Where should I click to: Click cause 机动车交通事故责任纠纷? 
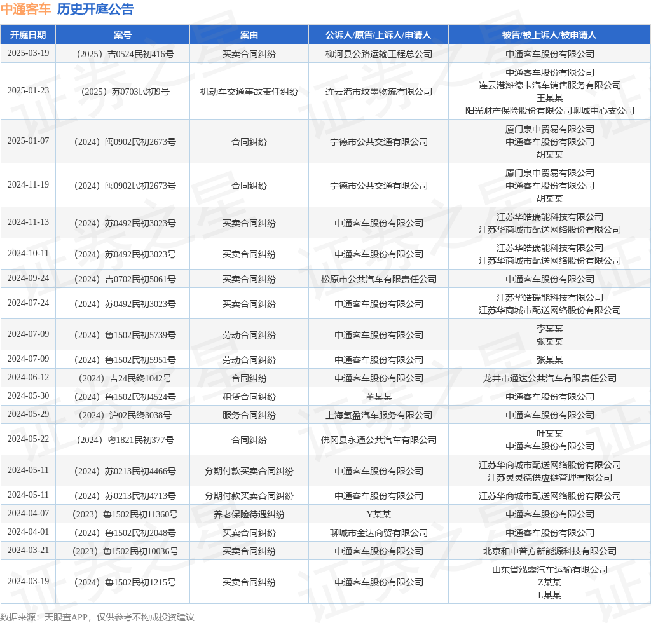coord(249,92)
